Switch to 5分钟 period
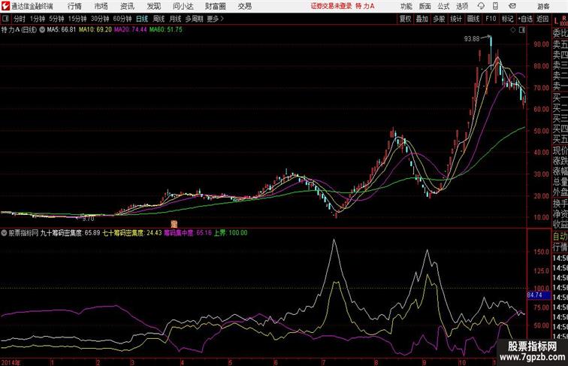The image size is (568, 366). [x=56, y=19]
